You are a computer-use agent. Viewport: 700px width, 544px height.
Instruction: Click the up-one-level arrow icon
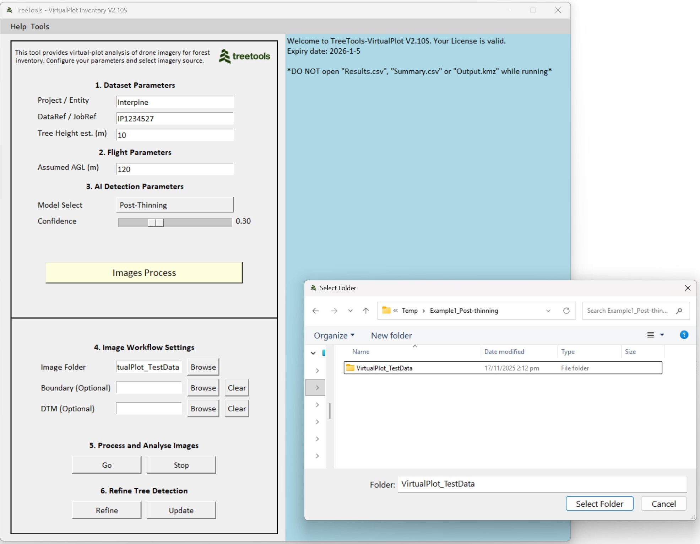tap(366, 311)
